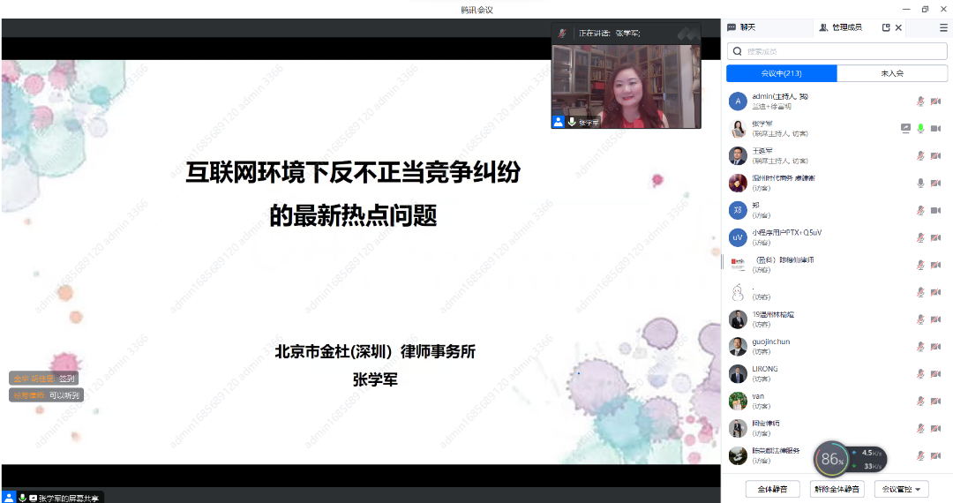Click the 张学军 speaker video thumbnail
Image resolution: width=953 pixels, height=503 pixels.
(x=627, y=85)
